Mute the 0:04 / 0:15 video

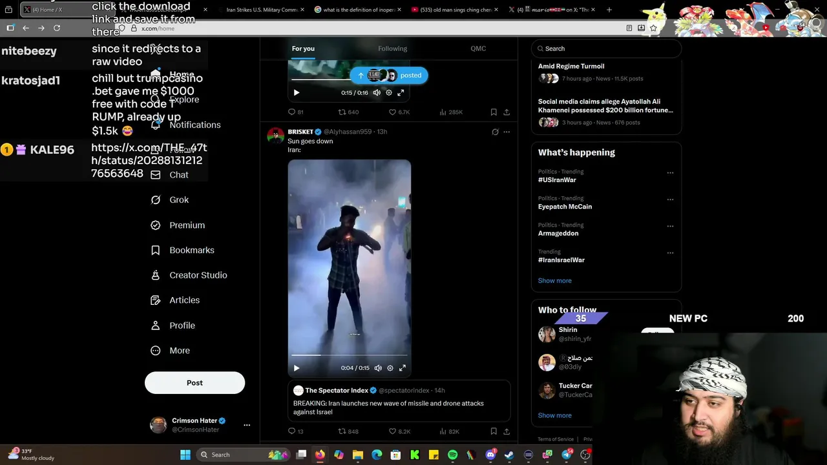(x=378, y=368)
